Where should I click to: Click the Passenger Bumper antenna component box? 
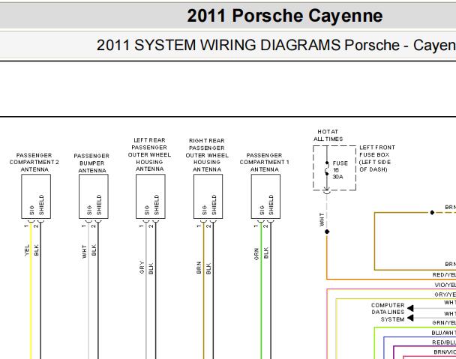[x=94, y=196]
